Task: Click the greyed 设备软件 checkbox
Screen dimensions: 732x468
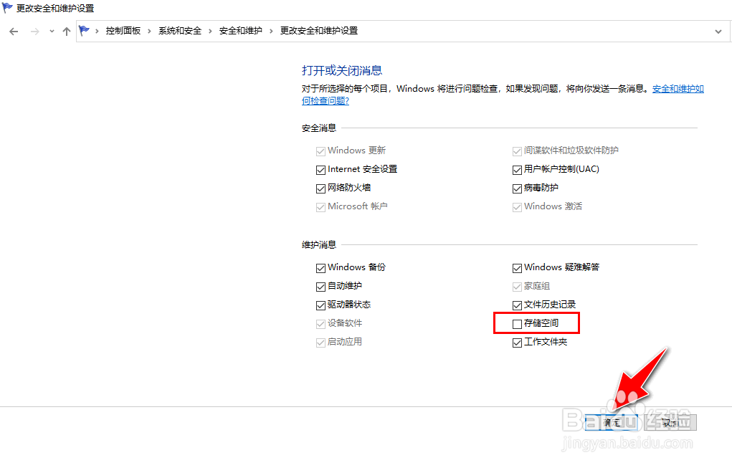Action: pyautogui.click(x=320, y=324)
